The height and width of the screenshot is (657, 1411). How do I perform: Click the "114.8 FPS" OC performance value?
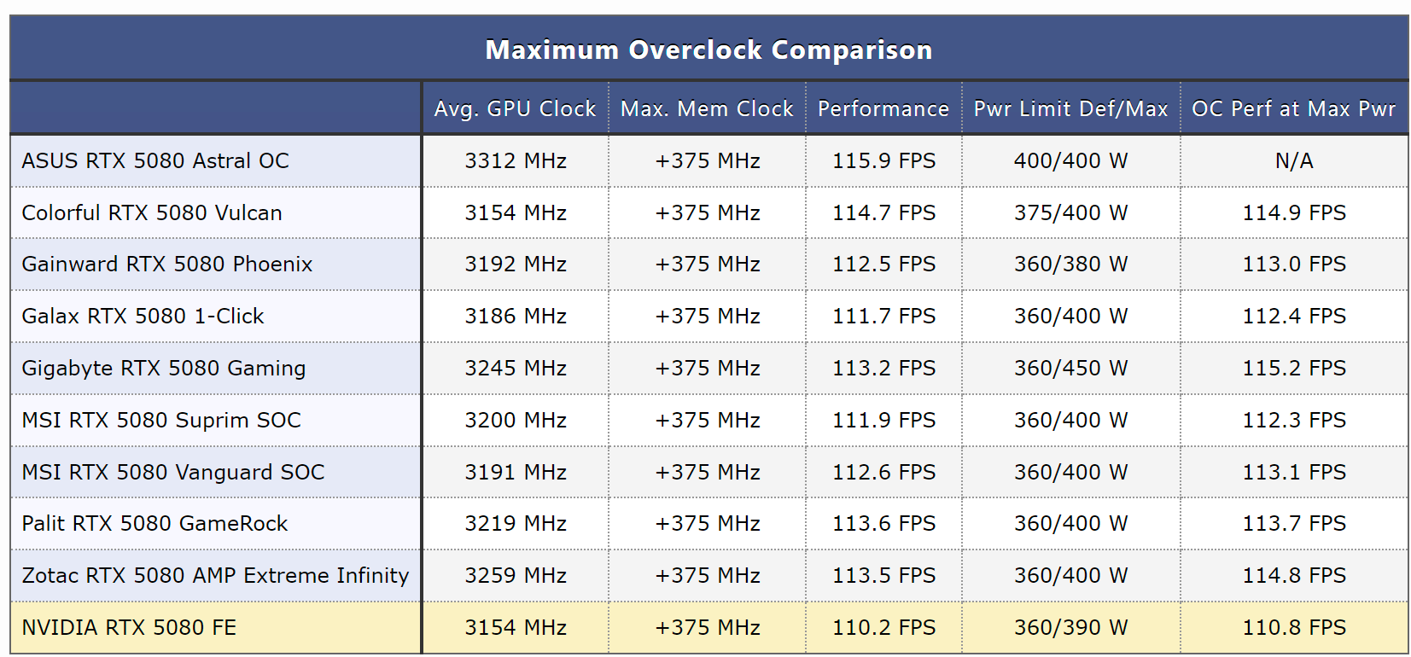click(x=1294, y=575)
